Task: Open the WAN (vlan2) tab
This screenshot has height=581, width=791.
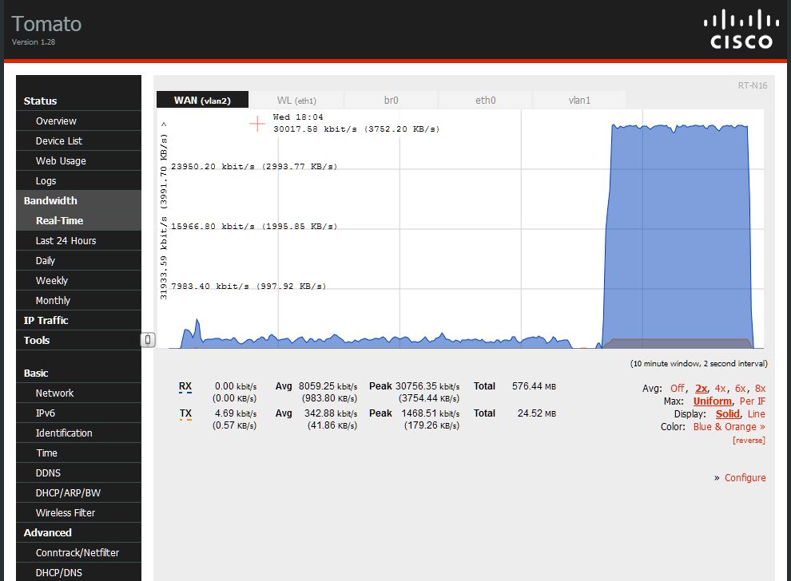Action: pyautogui.click(x=202, y=101)
